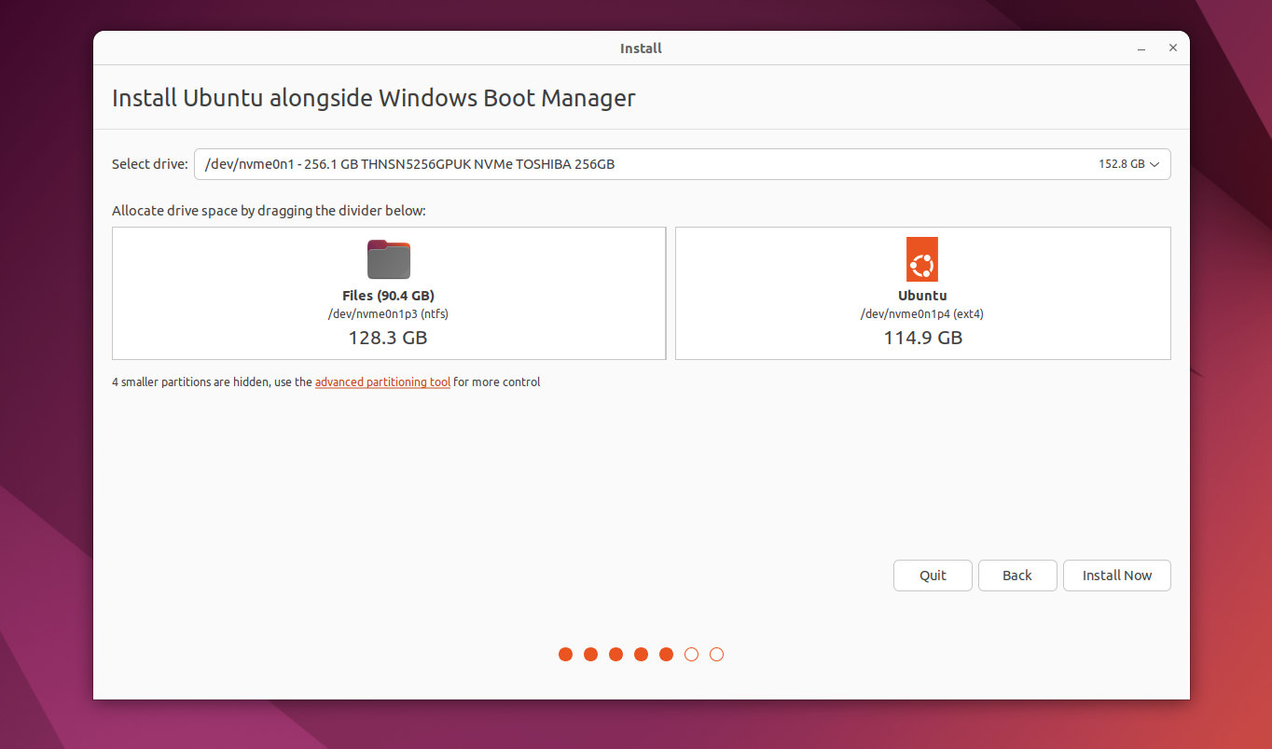Click the fifth filled progress dot

(x=666, y=654)
